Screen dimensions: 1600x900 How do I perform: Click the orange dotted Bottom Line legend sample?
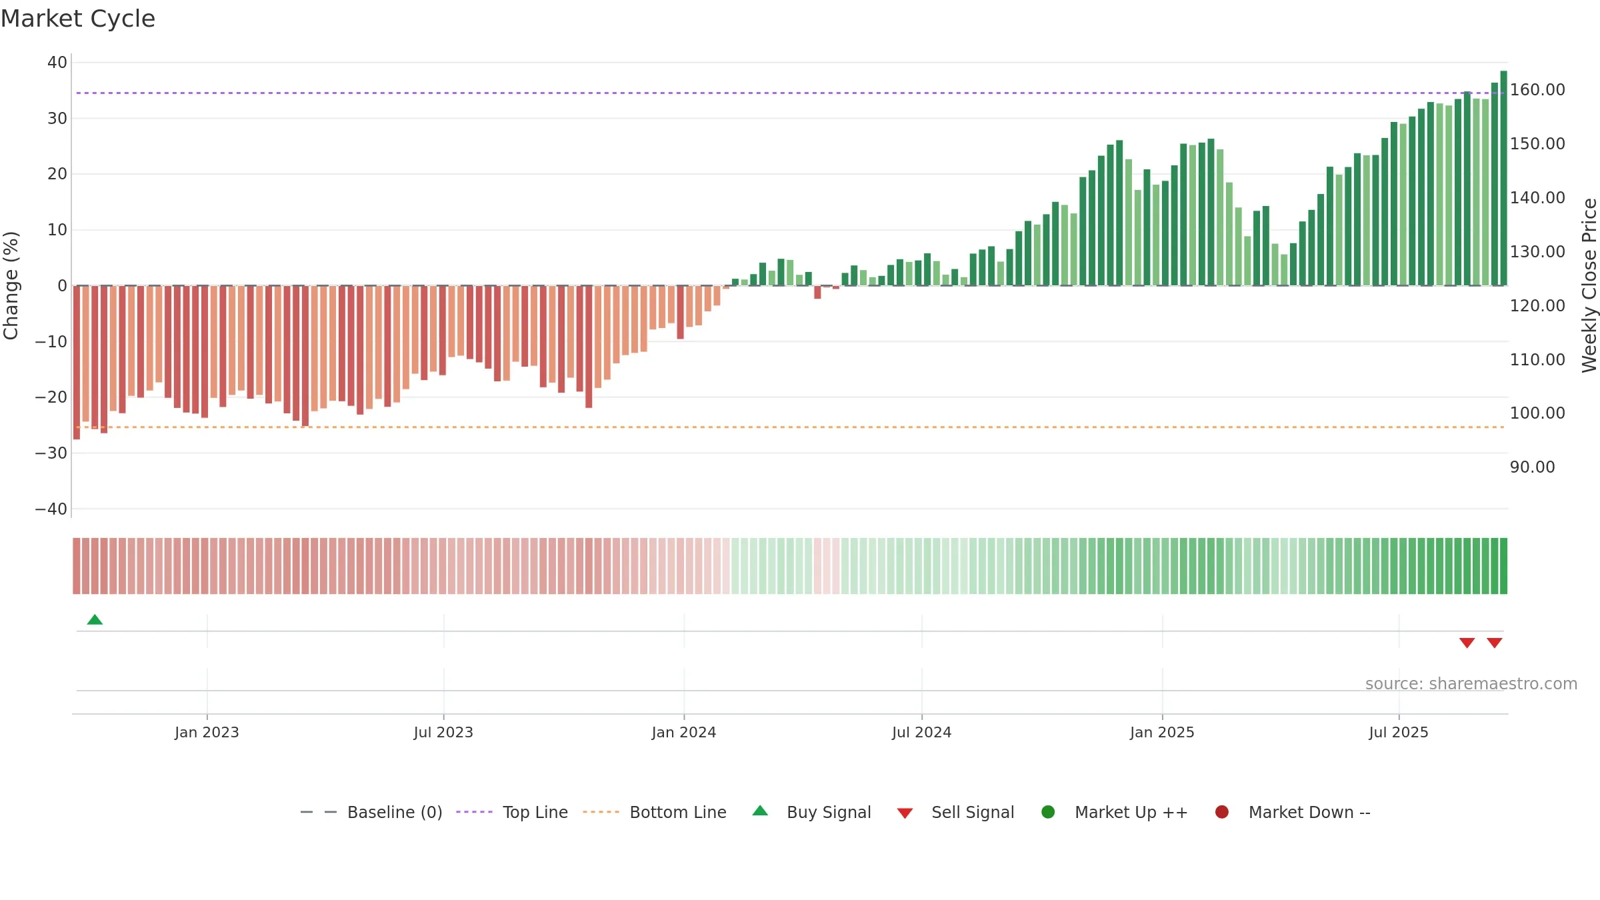[601, 812]
